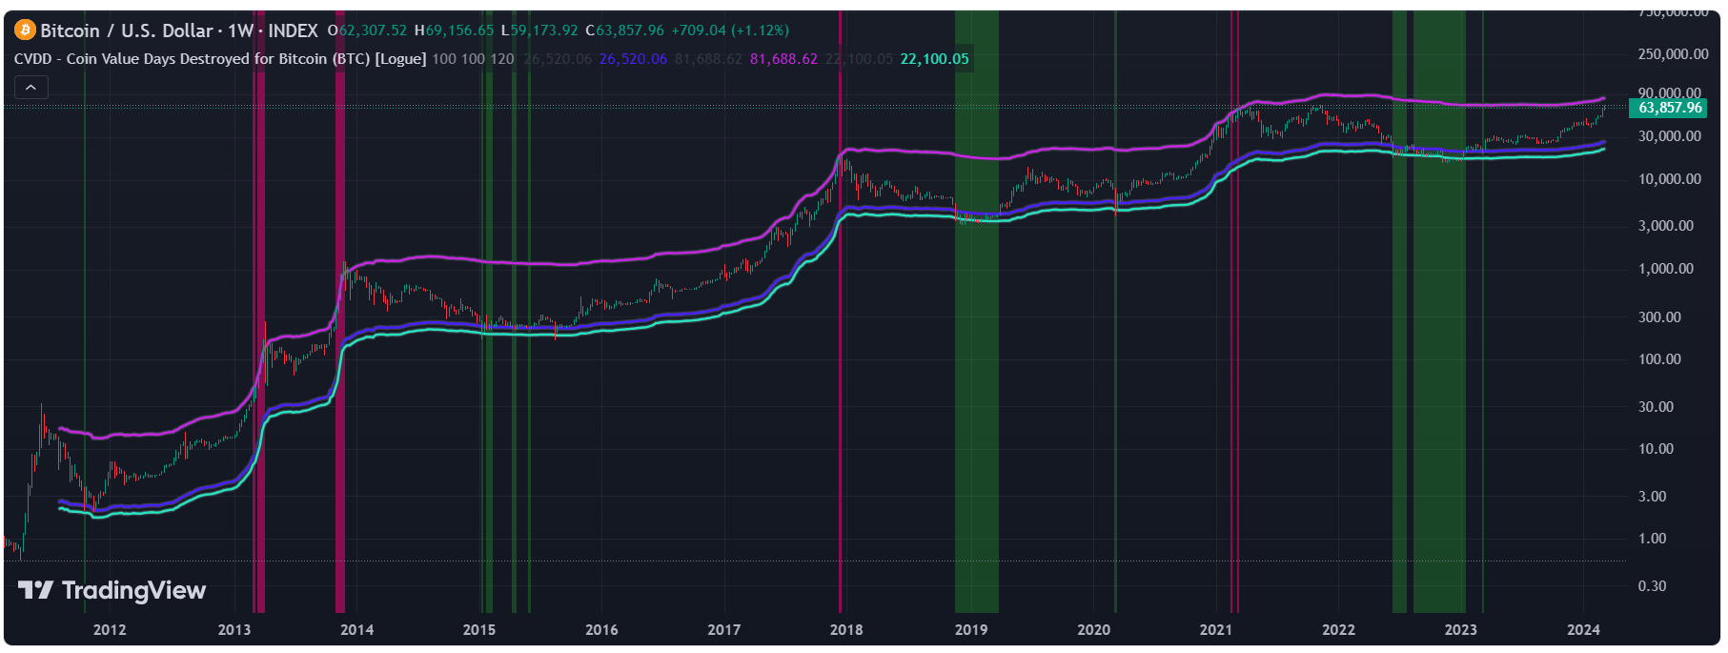Select the CVDD indicator legend title

[x=219, y=59]
